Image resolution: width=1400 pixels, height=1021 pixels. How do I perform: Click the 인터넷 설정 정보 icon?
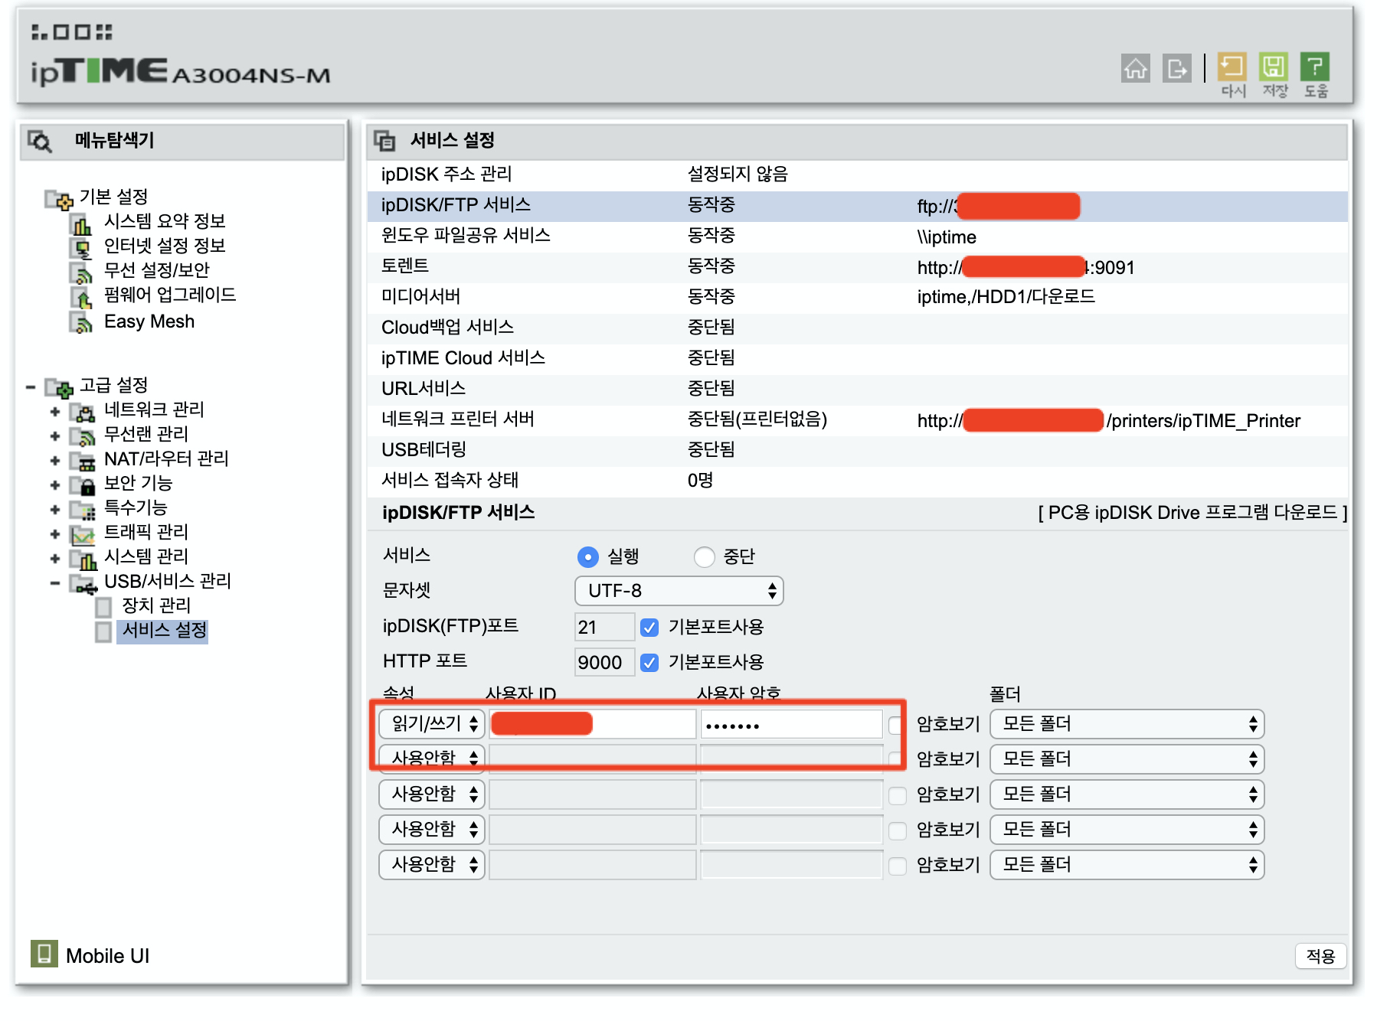[x=82, y=247]
